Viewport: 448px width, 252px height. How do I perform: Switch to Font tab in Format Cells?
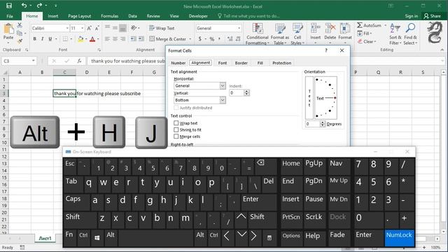coord(223,63)
